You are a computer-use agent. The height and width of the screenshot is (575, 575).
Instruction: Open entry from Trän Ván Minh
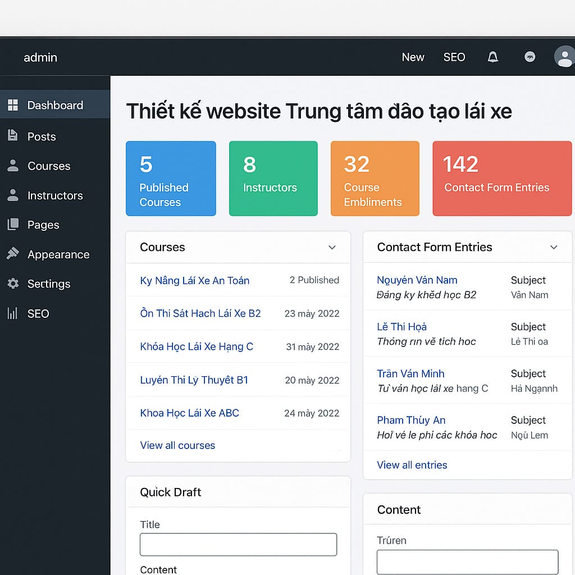(410, 373)
